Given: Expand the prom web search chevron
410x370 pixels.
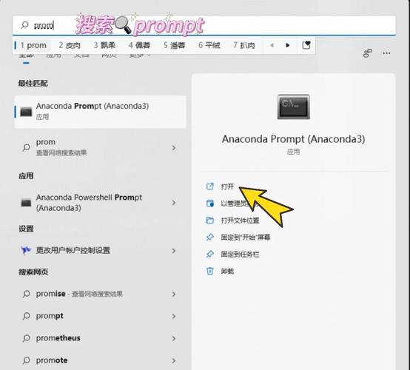Looking at the screenshot, I should (174, 148).
